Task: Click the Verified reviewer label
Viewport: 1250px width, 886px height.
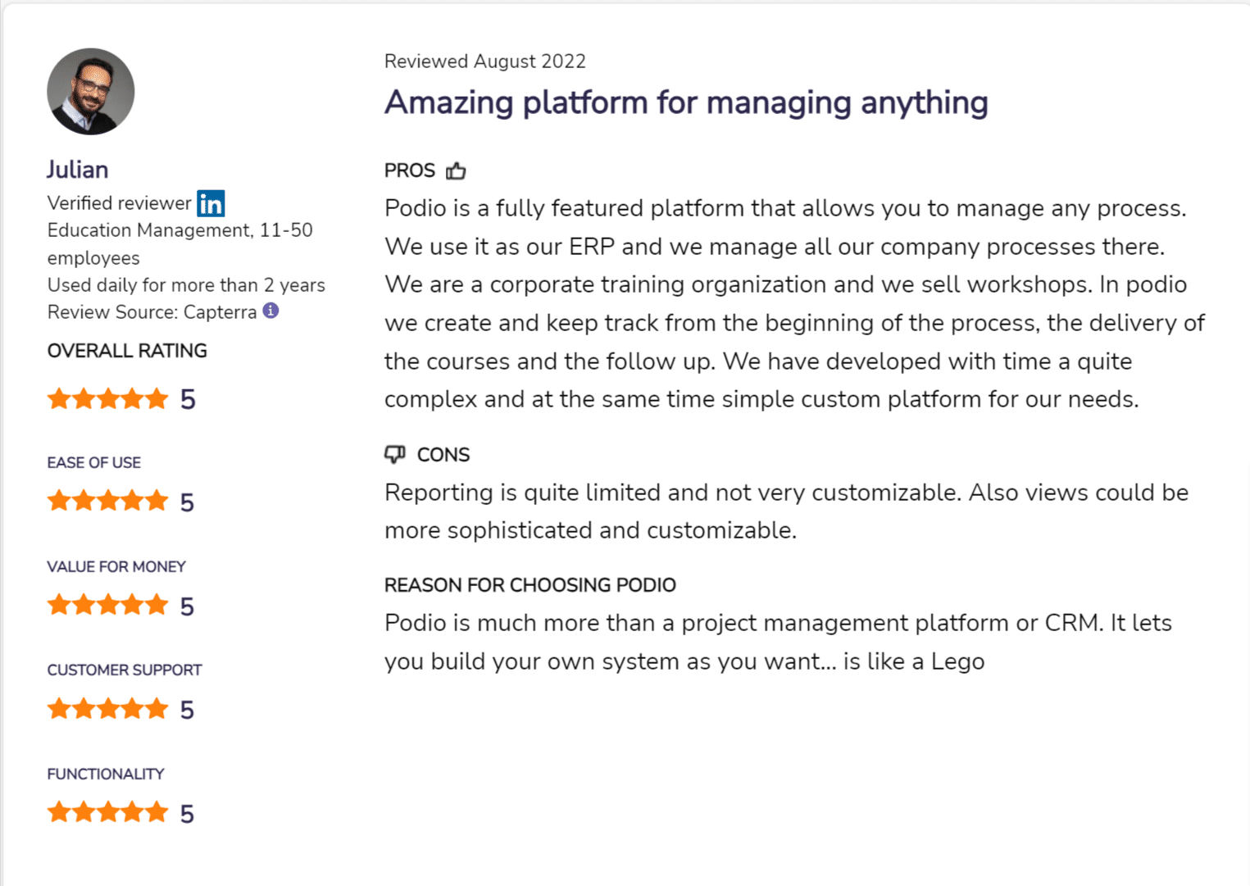Action: point(119,203)
